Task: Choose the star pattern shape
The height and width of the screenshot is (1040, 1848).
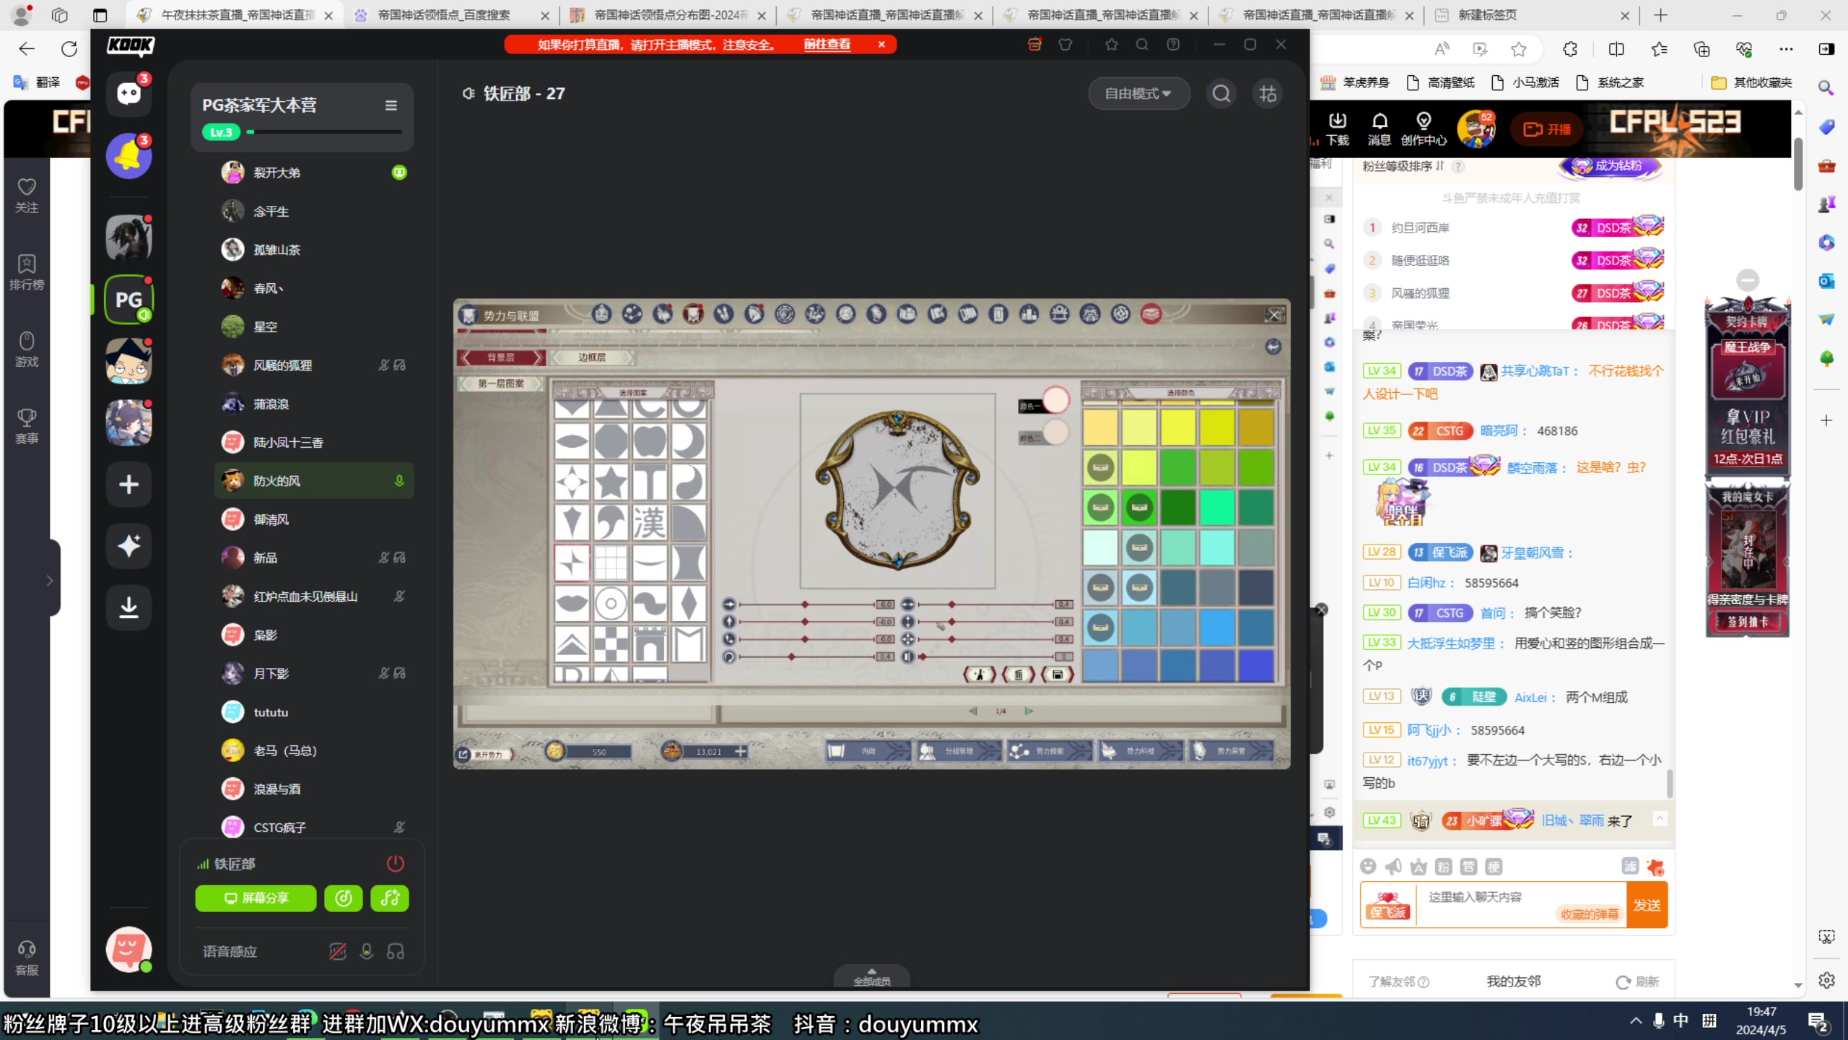Action: pyautogui.click(x=611, y=482)
